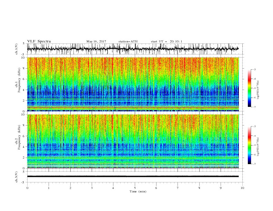Click the time axis tick label "10"

242,188
